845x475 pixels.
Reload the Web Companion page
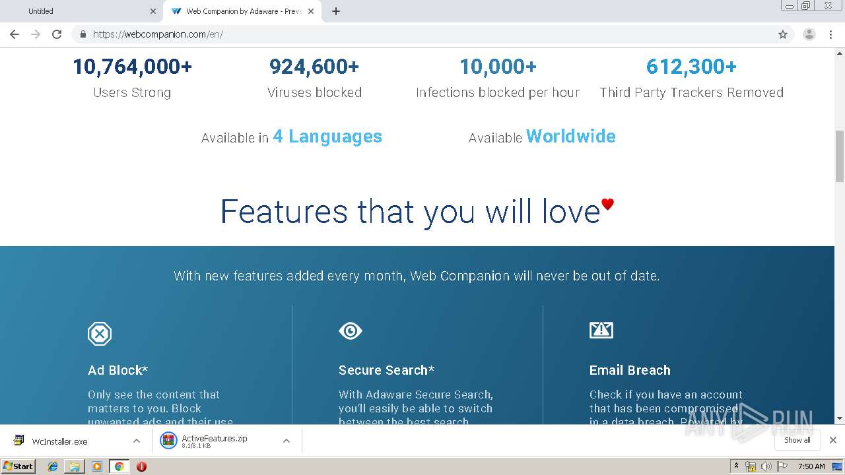click(57, 34)
